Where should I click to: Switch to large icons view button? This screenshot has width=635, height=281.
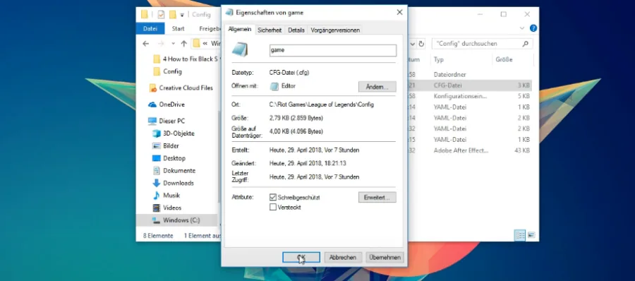[531, 235]
